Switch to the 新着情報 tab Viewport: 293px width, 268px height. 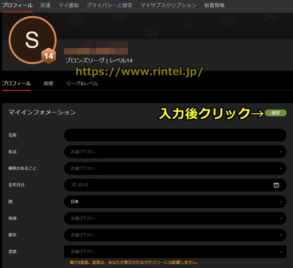214,5
